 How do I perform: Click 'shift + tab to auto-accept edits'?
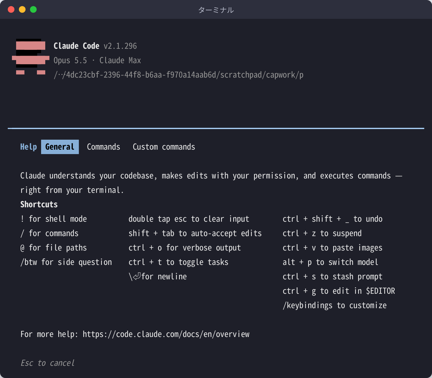195,233
